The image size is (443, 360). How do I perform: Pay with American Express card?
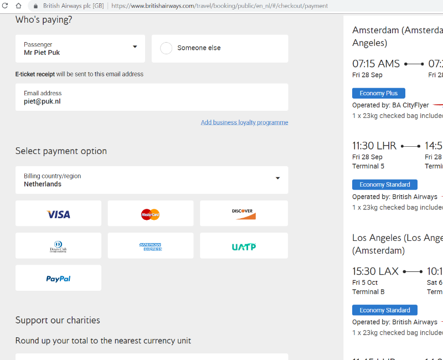pos(150,246)
